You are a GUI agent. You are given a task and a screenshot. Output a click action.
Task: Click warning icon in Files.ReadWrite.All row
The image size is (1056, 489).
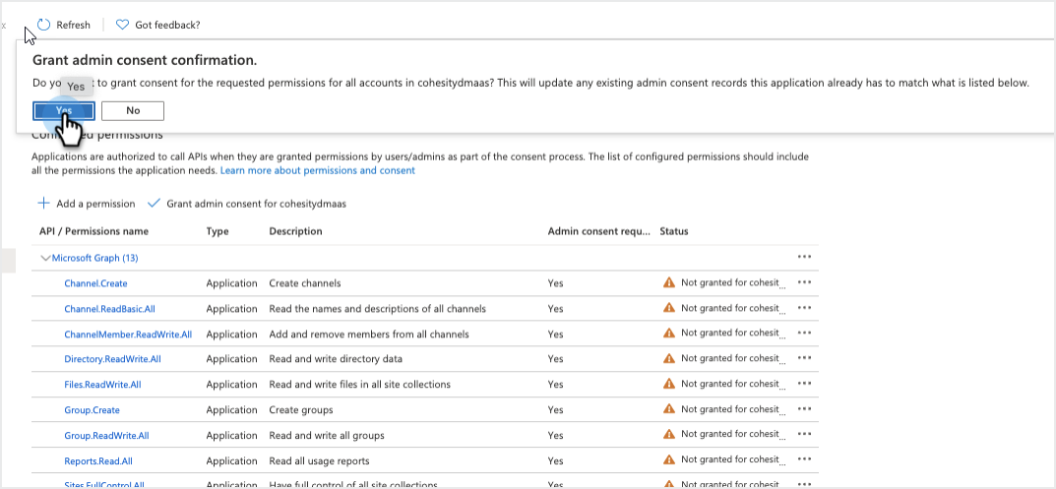pyautogui.click(x=669, y=384)
